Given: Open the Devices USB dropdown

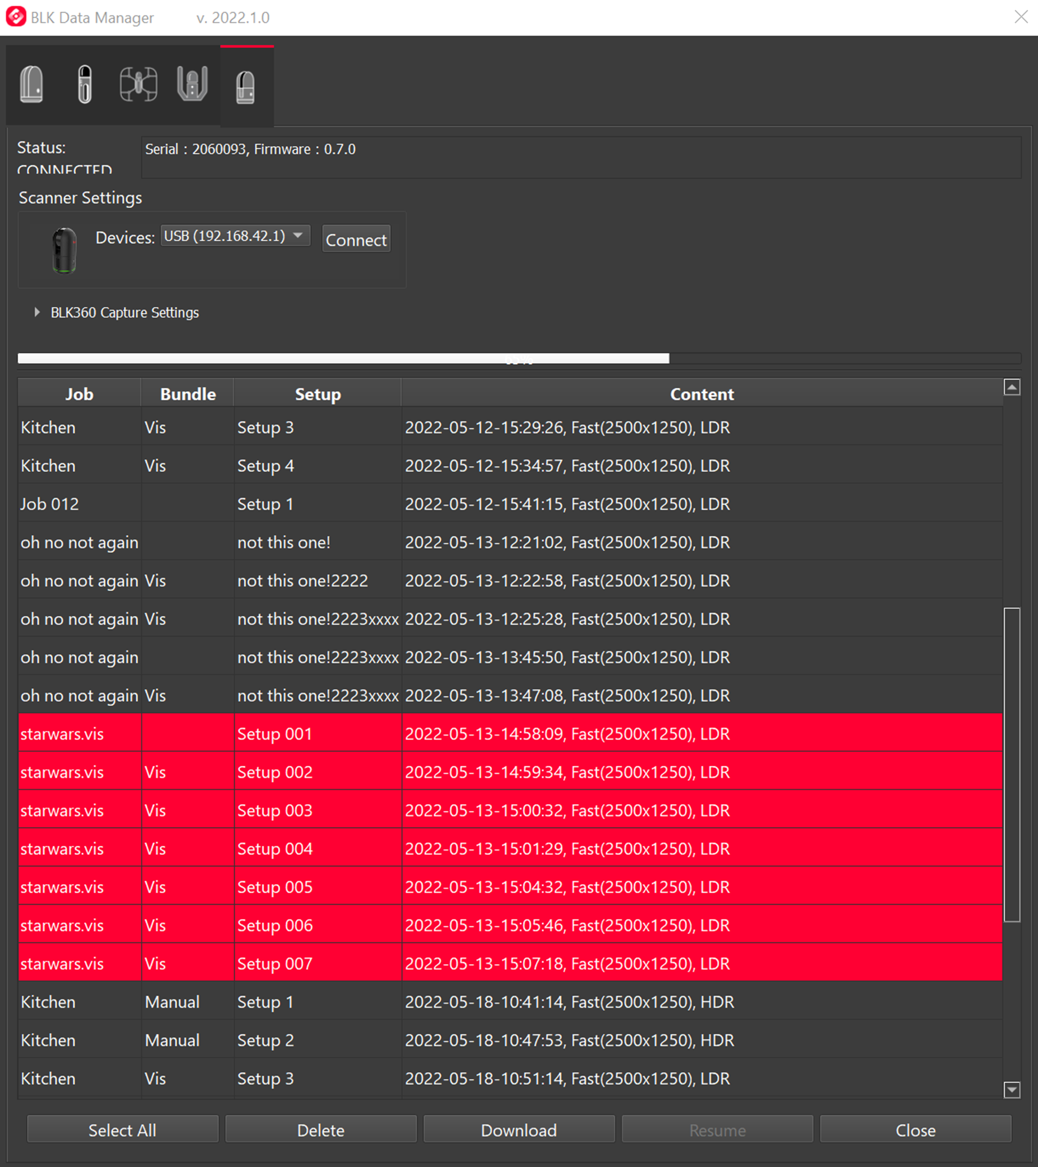Looking at the screenshot, I should [234, 236].
